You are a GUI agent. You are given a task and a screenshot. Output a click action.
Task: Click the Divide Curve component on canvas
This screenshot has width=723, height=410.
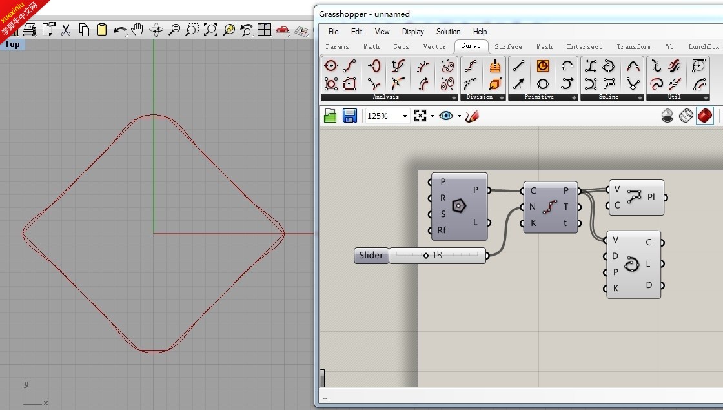point(551,207)
